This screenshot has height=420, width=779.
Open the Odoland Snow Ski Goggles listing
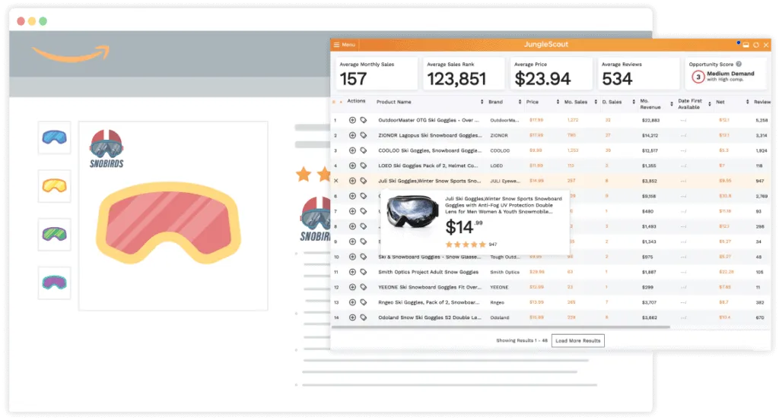coord(430,317)
